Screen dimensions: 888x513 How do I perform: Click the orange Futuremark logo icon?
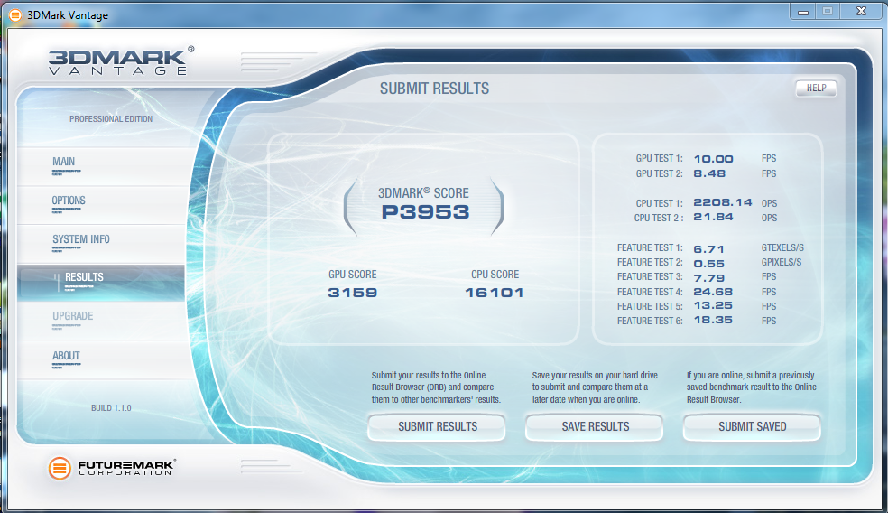(x=60, y=468)
